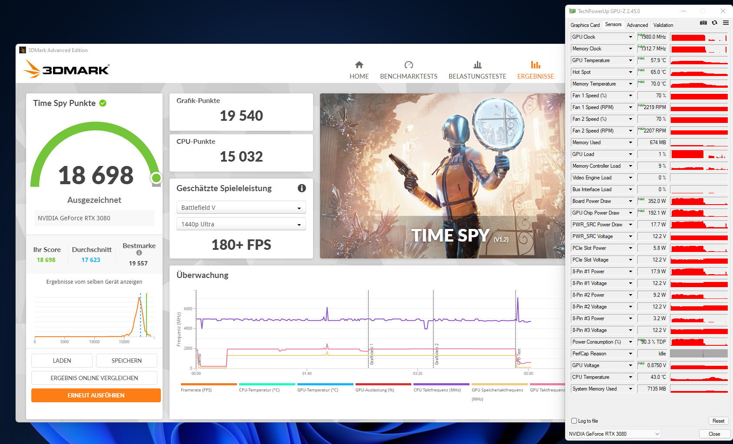This screenshot has height=444, width=733.
Task: Open the 1440p Ultra resolution dropdown
Action: pyautogui.click(x=241, y=224)
